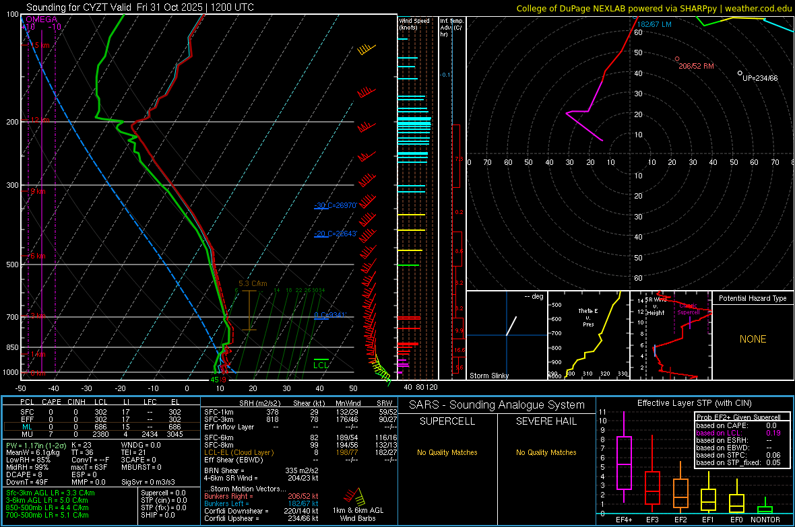Click 'K = 23' index value

tap(82, 445)
